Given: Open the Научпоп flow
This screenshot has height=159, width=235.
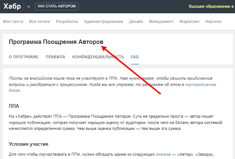Looking at the screenshot, I should click(x=214, y=22).
